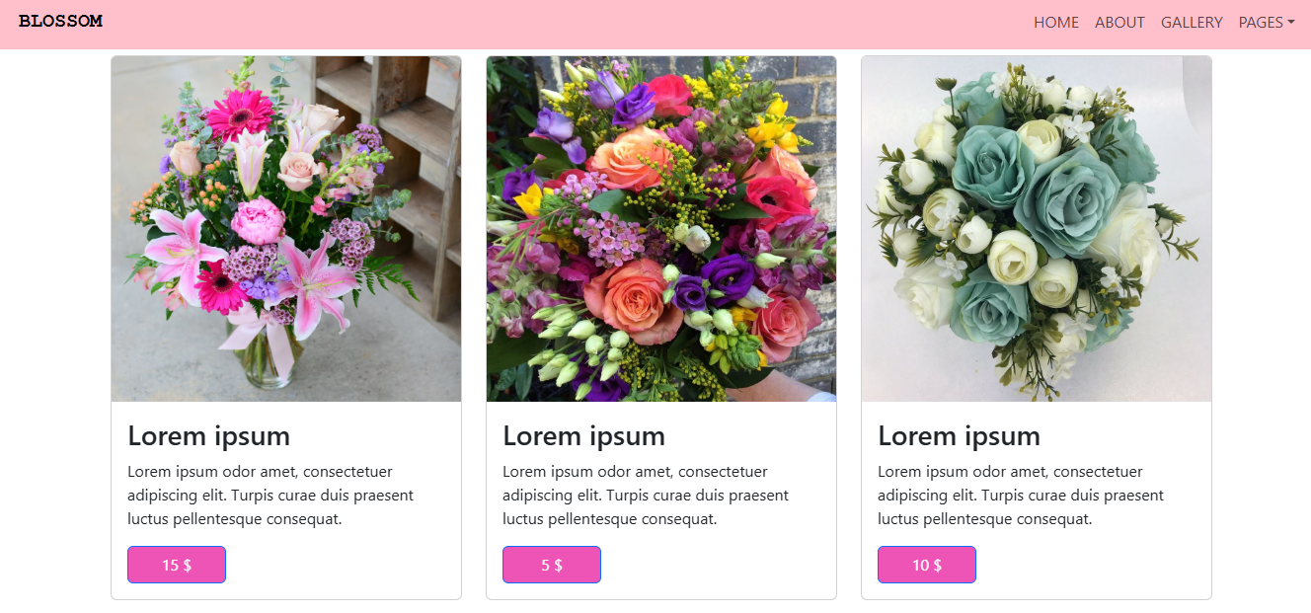The width and height of the screenshot is (1311, 613).
Task: Open the ABOUT page link
Action: [x=1119, y=23]
